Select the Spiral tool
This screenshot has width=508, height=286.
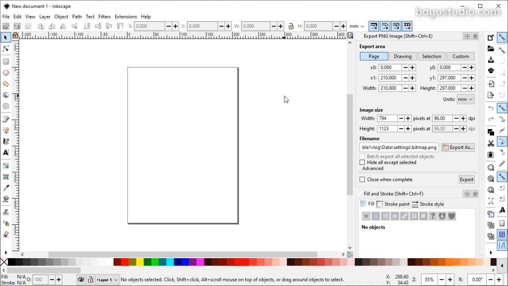[6, 106]
